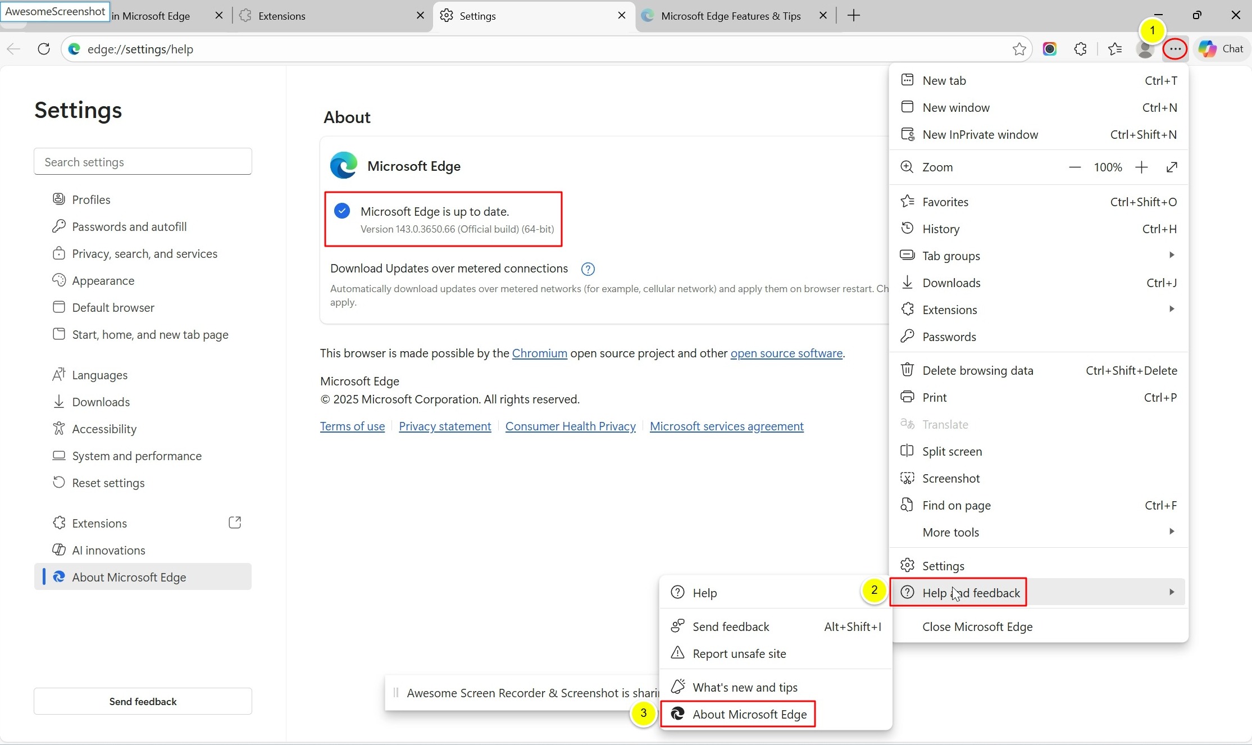Click the Extensions puzzle icon
The image size is (1252, 745).
[x=1080, y=49]
